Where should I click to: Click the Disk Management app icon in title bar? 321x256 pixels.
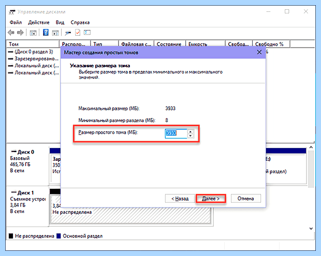coord(12,12)
